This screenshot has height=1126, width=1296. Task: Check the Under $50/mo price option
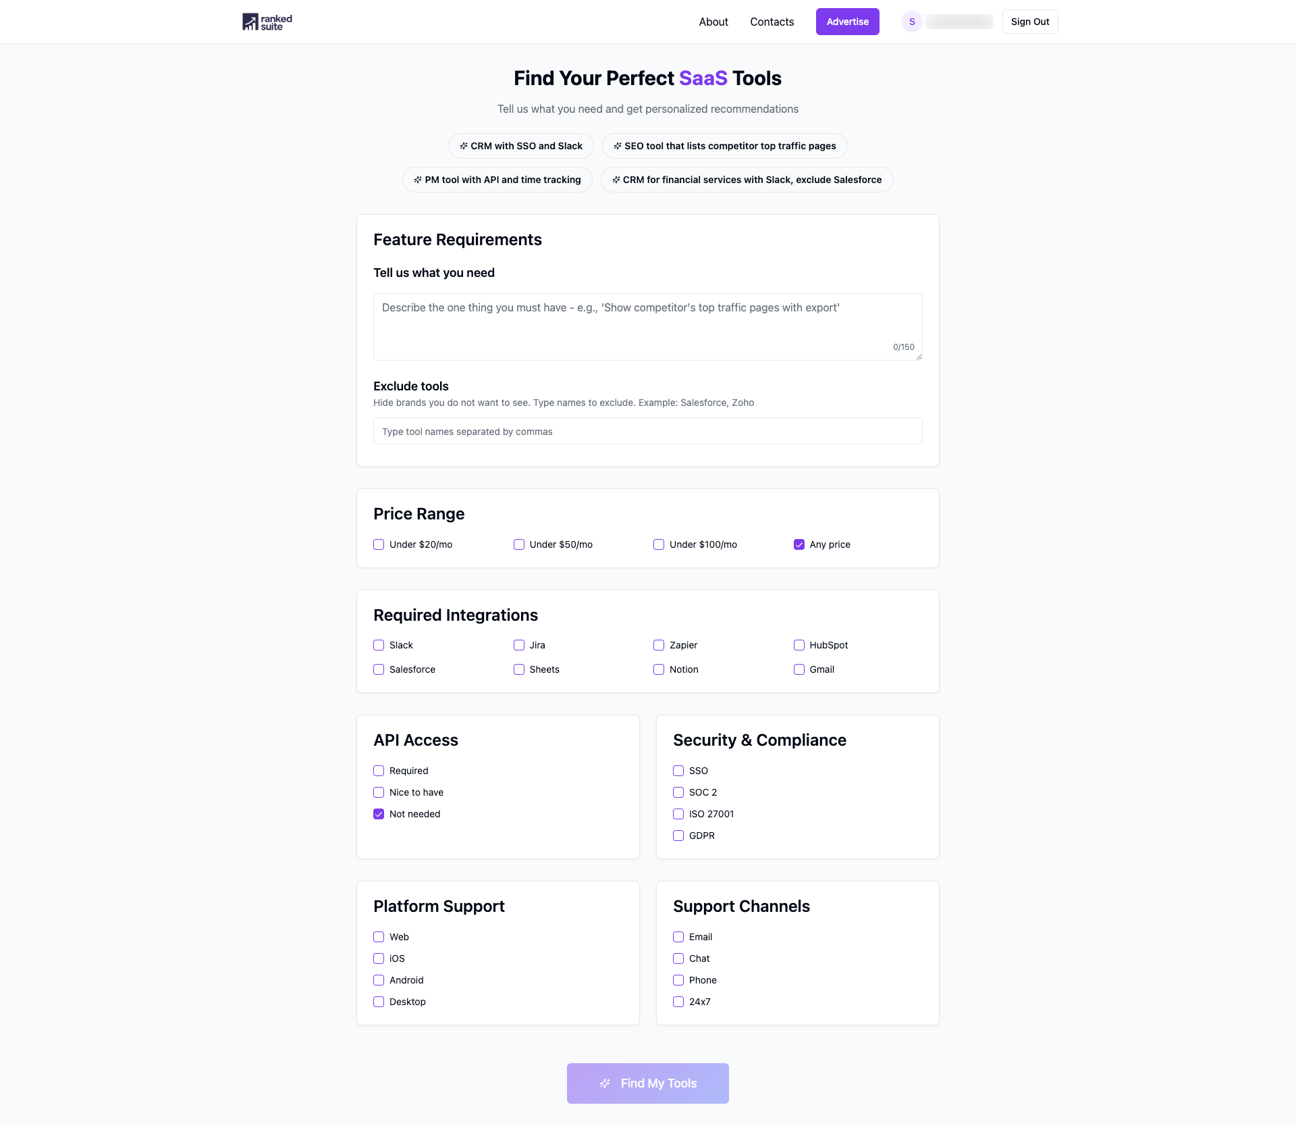(519, 544)
